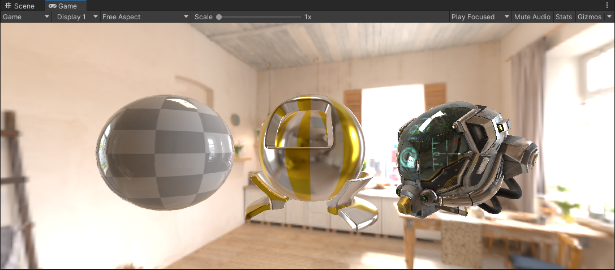Open the panel options kebab menu

click(x=608, y=6)
